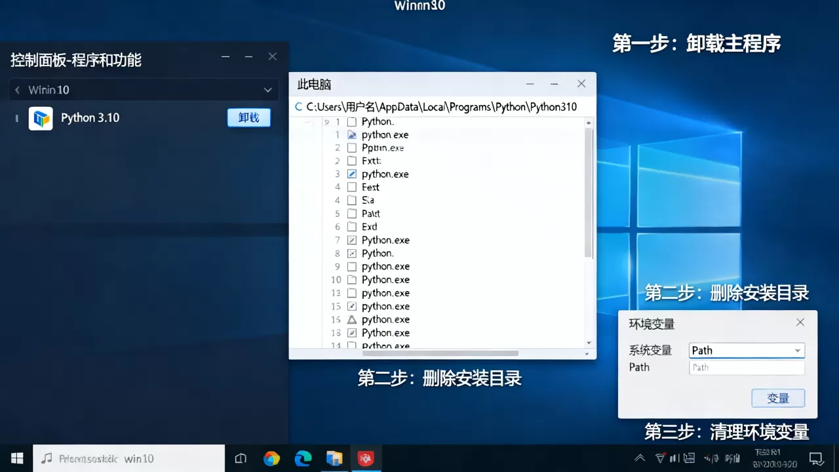Tick the checkbox beside Pptiin.exe
This screenshot has width=839, height=472.
coord(352,147)
